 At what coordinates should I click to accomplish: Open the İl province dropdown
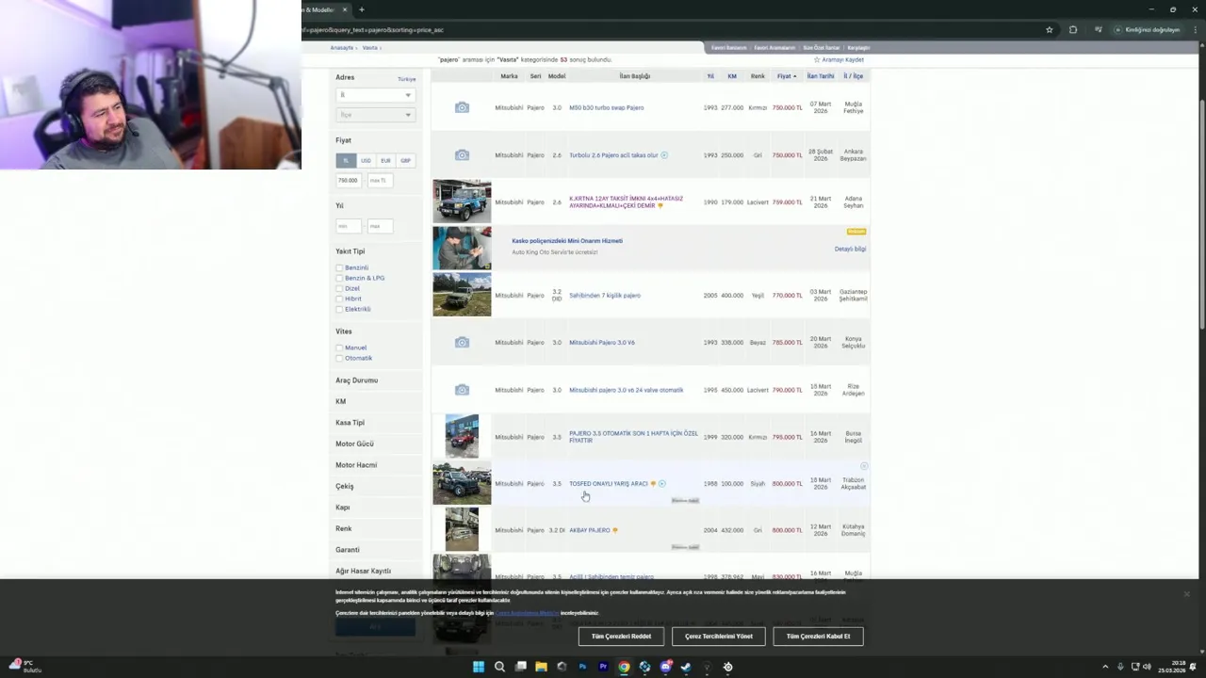(x=375, y=95)
